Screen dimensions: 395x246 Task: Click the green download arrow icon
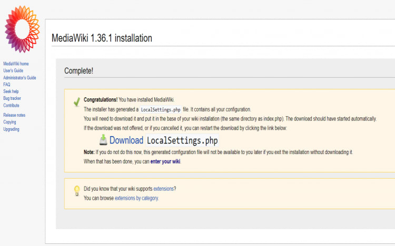pyautogui.click(x=103, y=140)
